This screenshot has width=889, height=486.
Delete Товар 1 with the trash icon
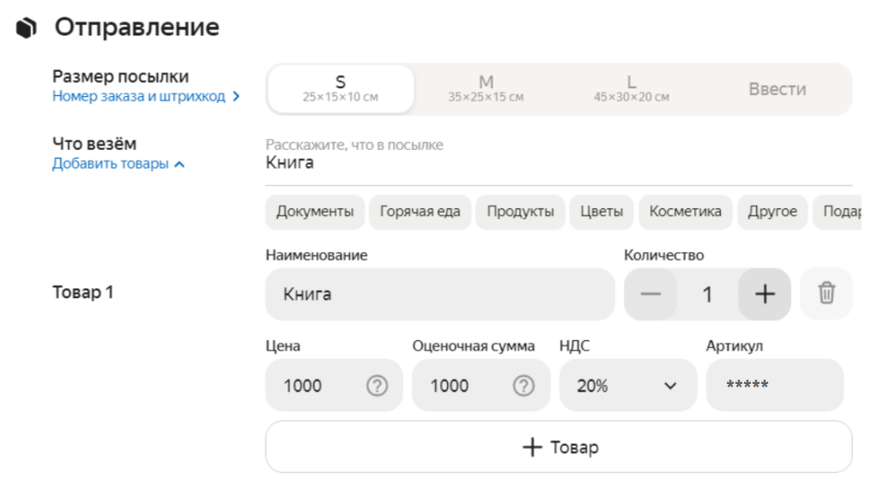825,294
